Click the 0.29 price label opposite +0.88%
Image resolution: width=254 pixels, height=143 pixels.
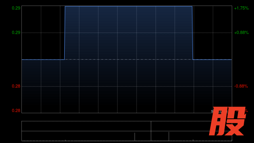point(16,33)
